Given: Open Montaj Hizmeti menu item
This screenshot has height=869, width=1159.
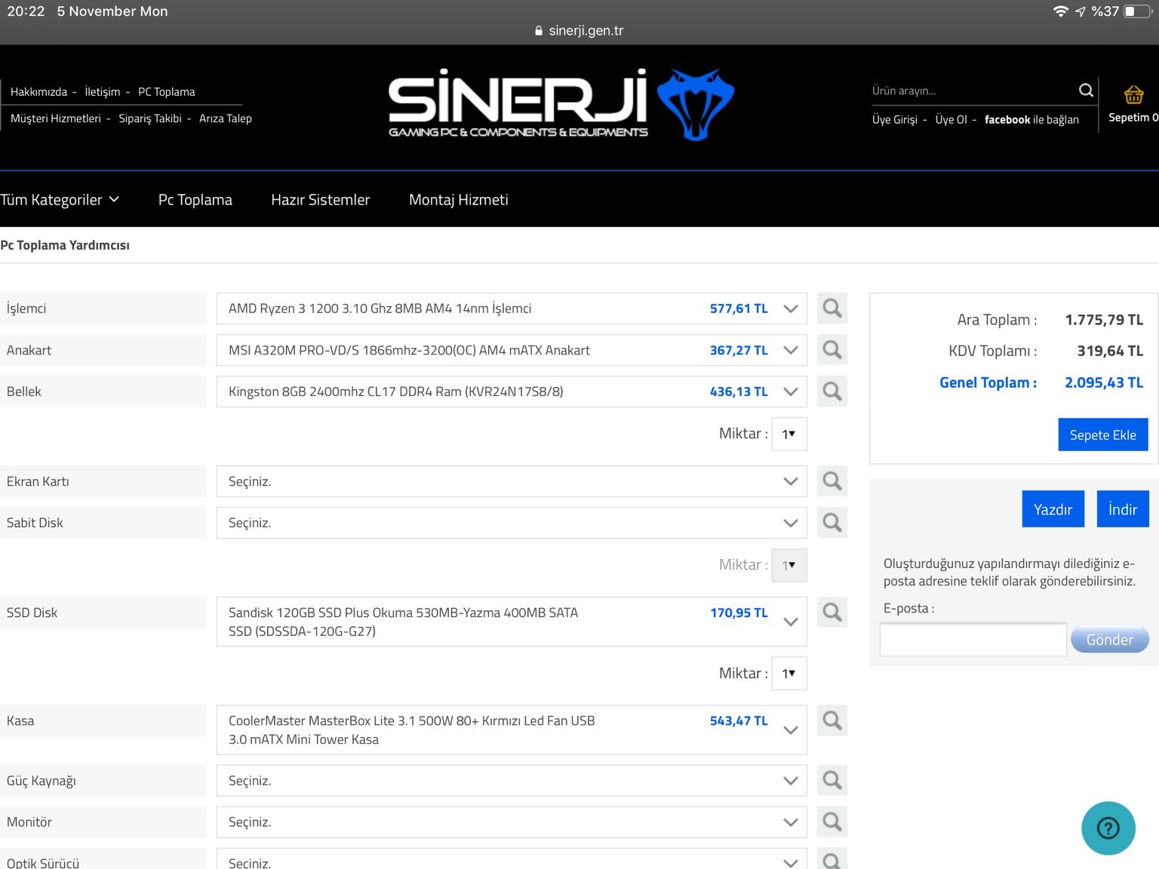Looking at the screenshot, I should pyautogui.click(x=459, y=200).
